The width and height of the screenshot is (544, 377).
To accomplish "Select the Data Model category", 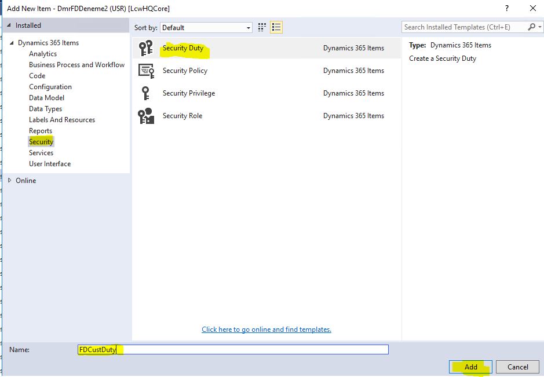I will 46,98.
